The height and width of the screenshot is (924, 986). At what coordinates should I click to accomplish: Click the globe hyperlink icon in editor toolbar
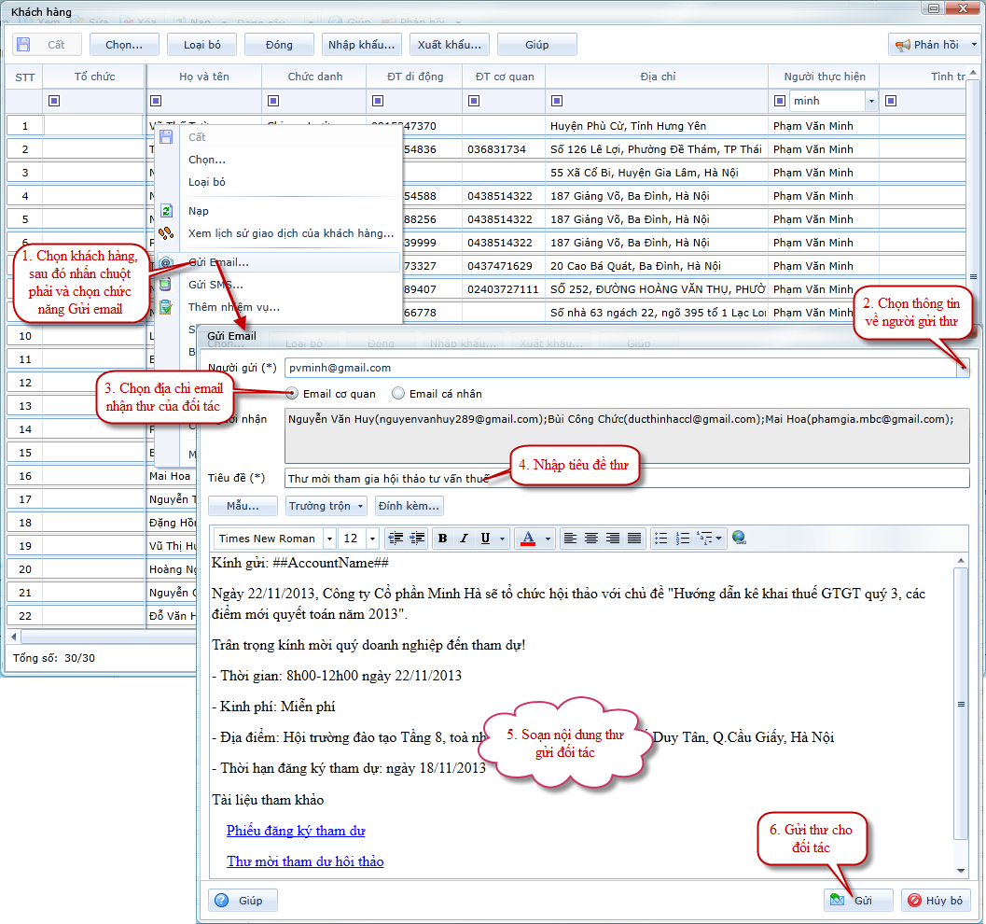coord(740,539)
